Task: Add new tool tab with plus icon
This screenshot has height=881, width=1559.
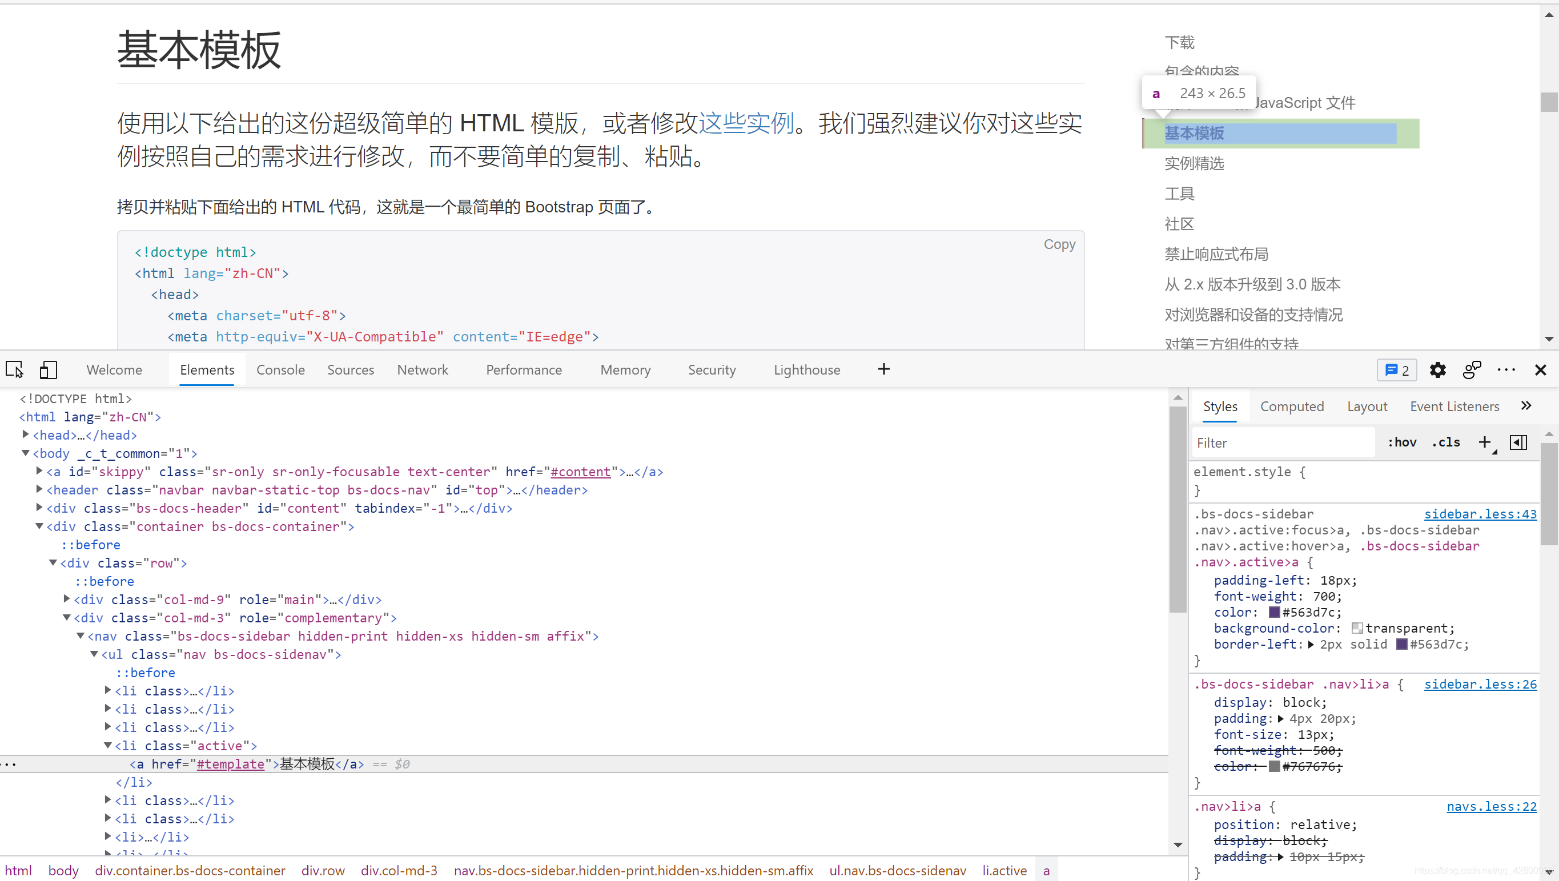Action: coord(883,369)
